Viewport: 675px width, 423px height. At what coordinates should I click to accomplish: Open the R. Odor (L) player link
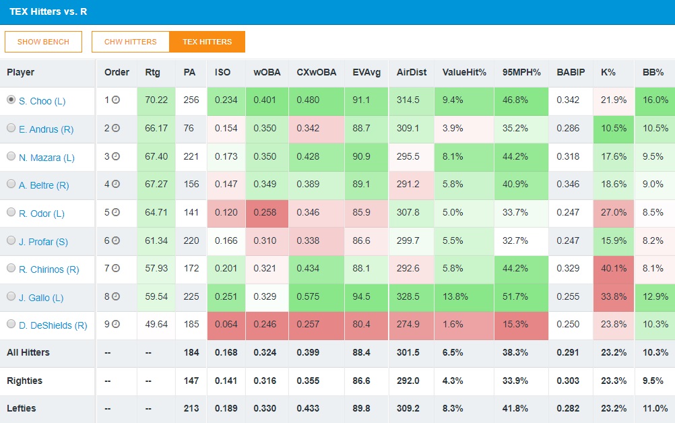[41, 214]
